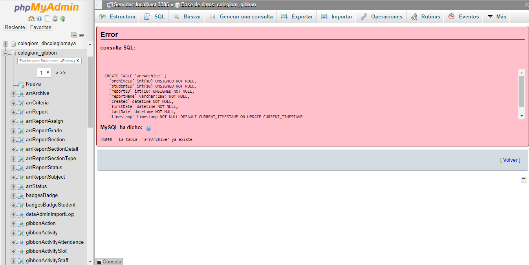Open navigation panel settings gear

pos(55,18)
